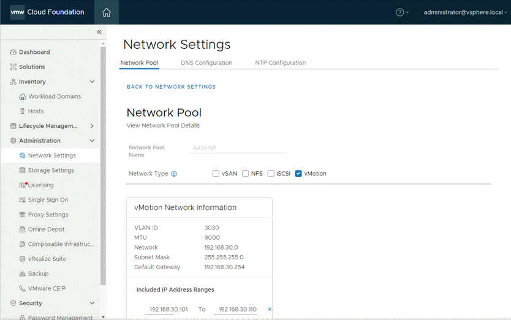Switch to the DNS Configuration tab
The image size is (511, 320).
pos(206,63)
